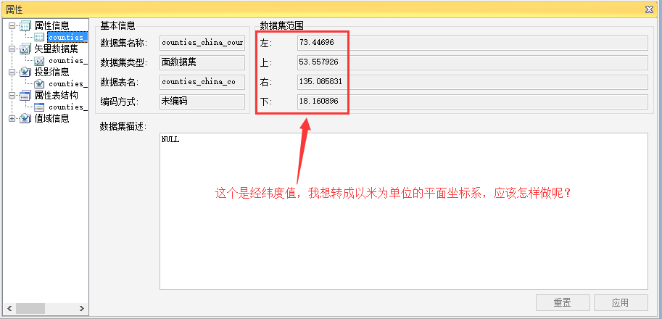Click the 左 value field 73.44696
662x319 pixels.
[473, 43]
